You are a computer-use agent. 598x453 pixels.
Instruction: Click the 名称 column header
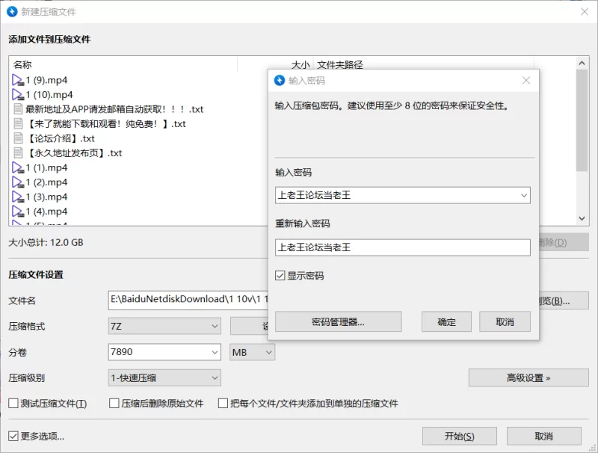click(22, 64)
